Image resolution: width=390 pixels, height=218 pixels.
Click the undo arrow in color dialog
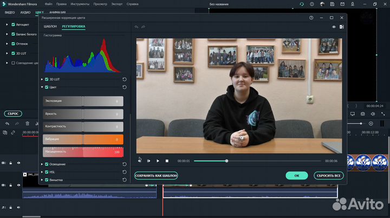(x=136, y=26)
